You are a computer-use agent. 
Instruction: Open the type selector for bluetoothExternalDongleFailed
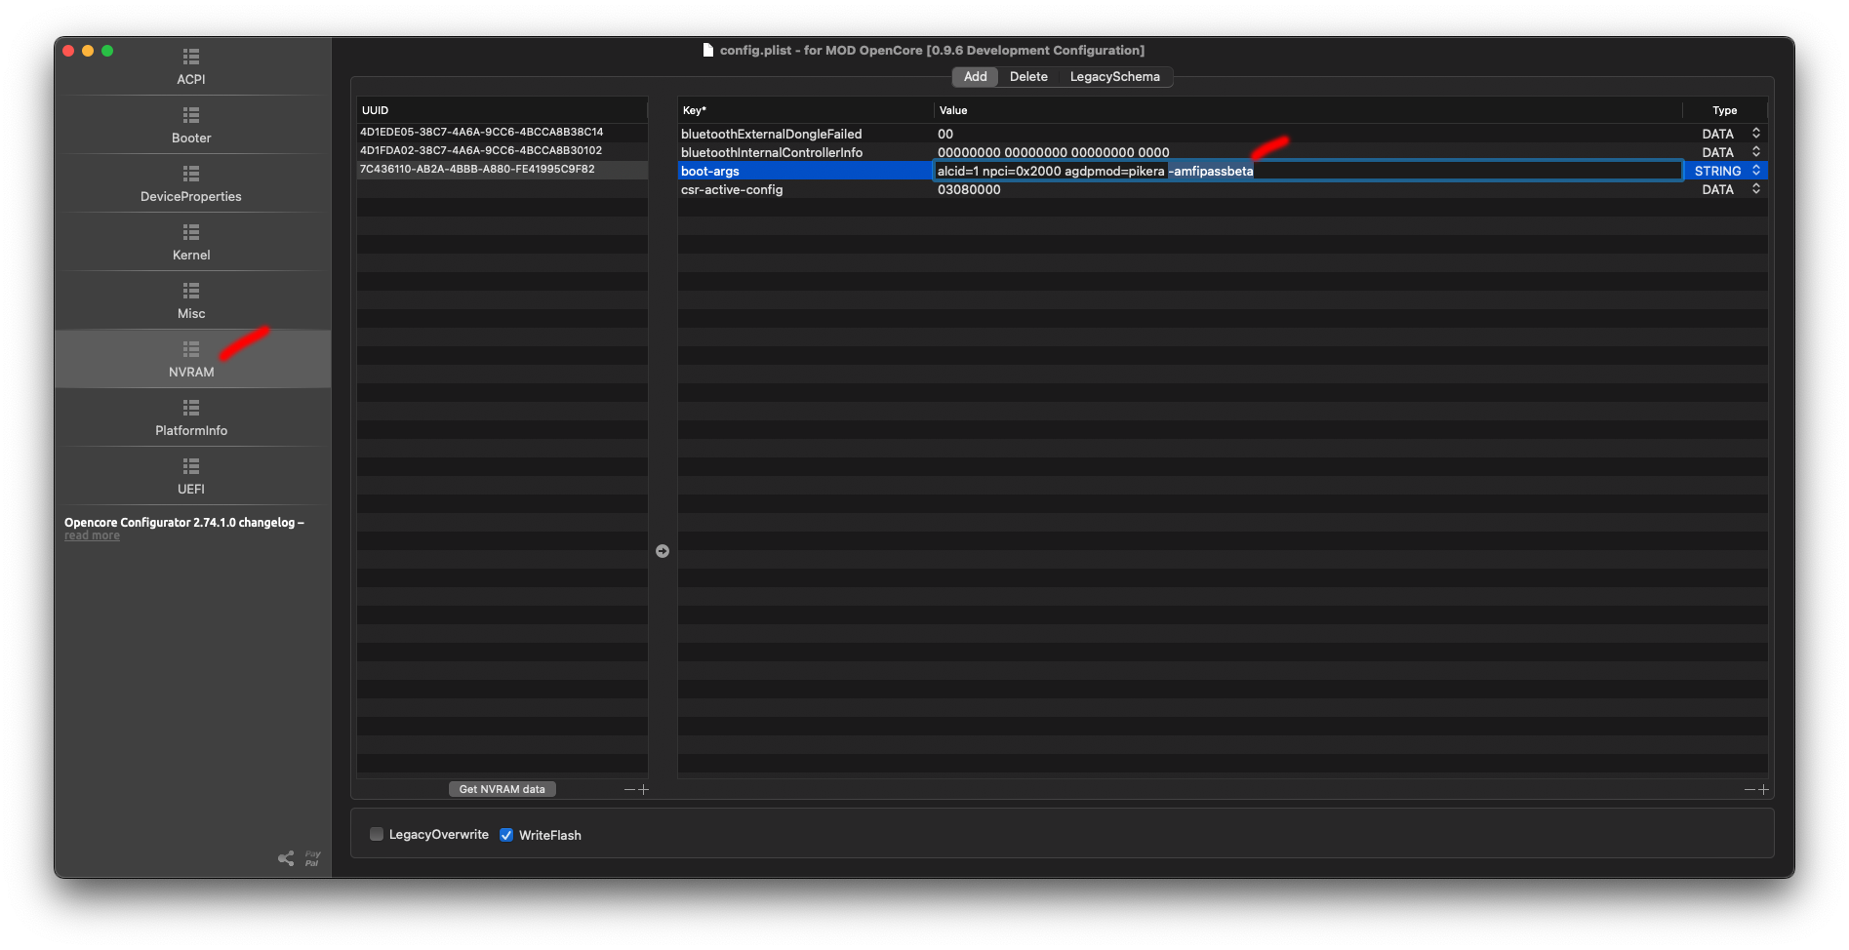point(1756,133)
